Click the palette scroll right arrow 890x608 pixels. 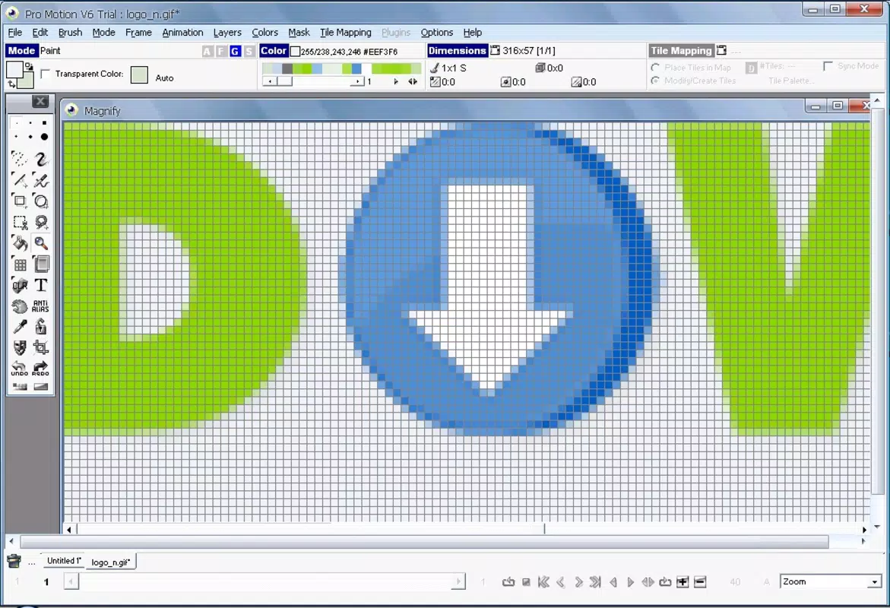click(x=357, y=82)
